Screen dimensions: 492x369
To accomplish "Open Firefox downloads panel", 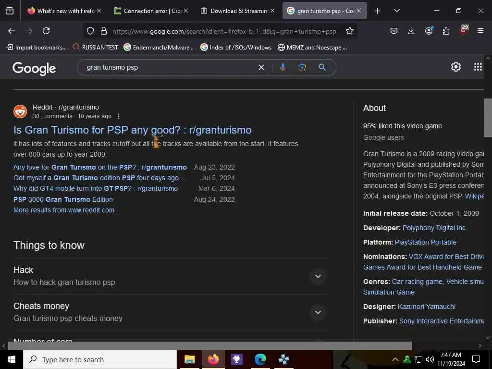I will click(x=411, y=31).
